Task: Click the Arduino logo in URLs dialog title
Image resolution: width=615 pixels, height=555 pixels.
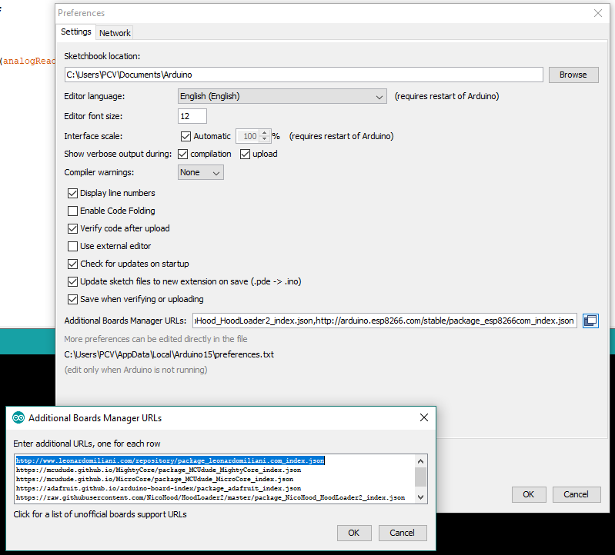Action: pyautogui.click(x=18, y=418)
